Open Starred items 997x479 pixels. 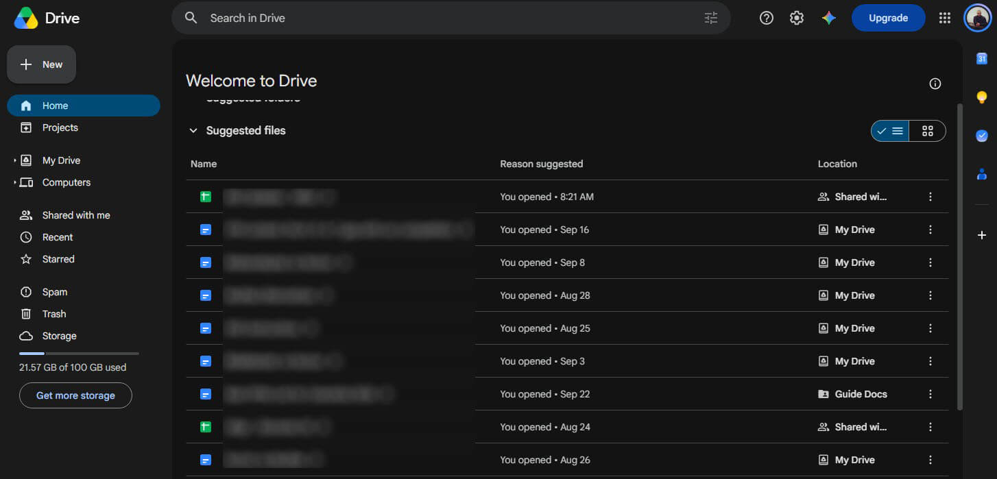pyautogui.click(x=84, y=259)
